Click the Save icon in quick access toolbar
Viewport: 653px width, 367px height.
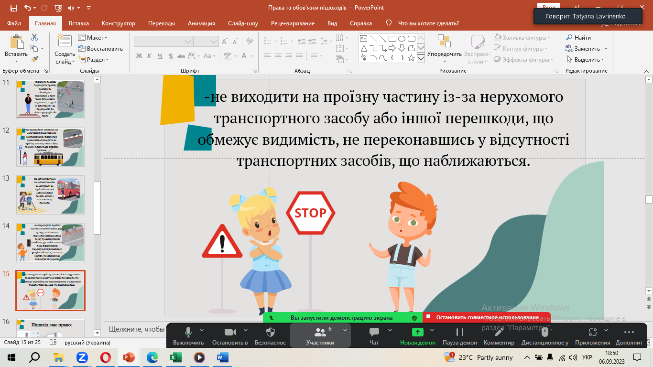13,8
